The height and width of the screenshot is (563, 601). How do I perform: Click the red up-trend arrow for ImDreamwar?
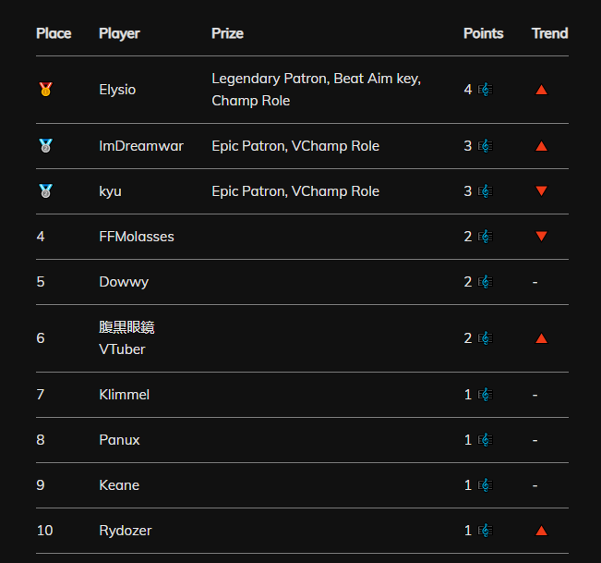point(541,146)
